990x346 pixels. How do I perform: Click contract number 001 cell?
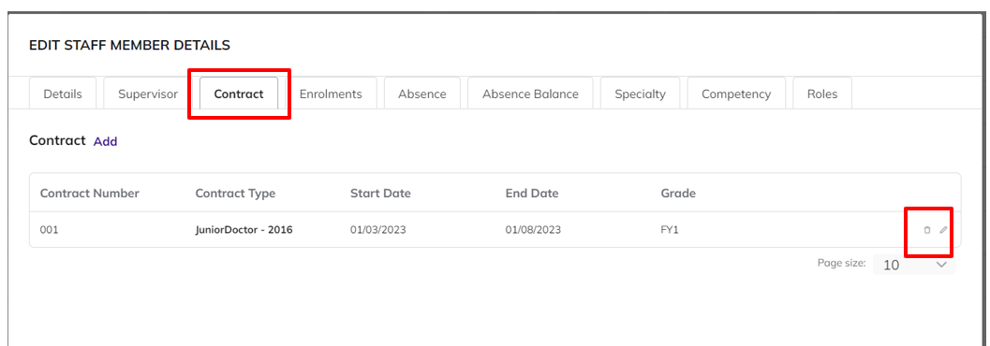tap(49, 230)
